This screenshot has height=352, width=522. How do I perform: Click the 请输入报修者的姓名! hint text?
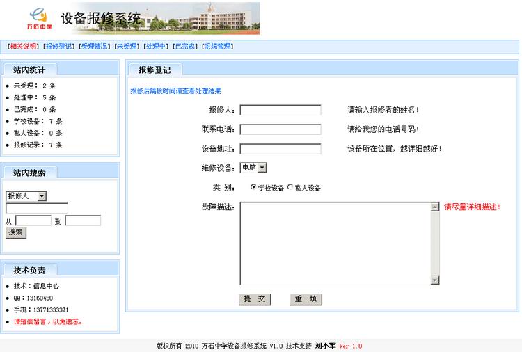(x=383, y=110)
